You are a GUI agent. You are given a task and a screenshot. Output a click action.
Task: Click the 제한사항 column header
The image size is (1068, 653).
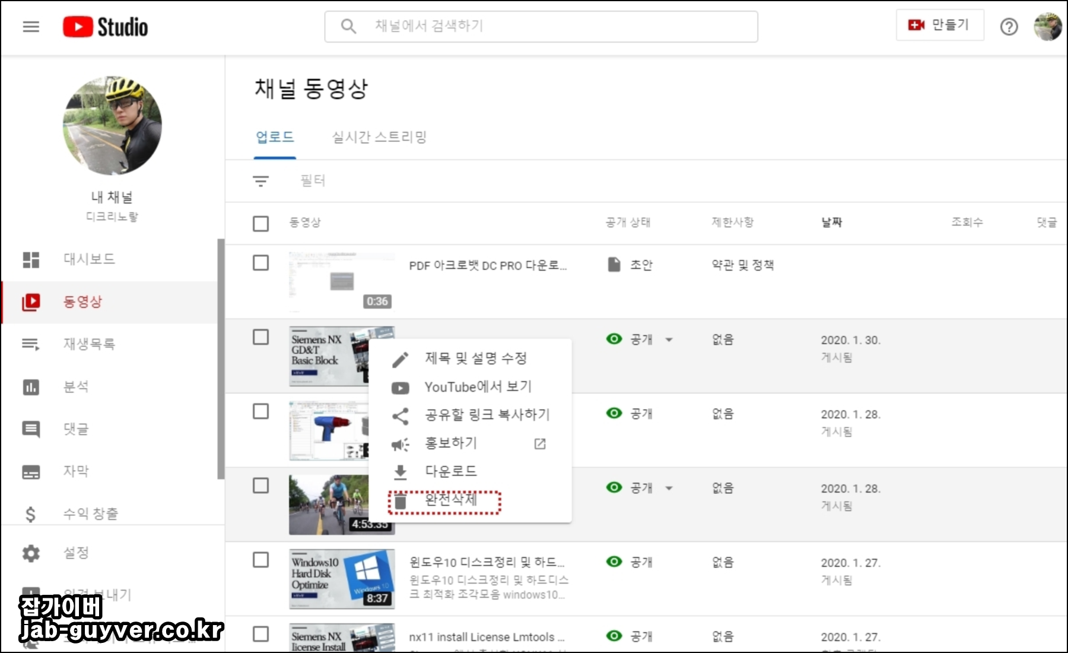click(x=733, y=222)
